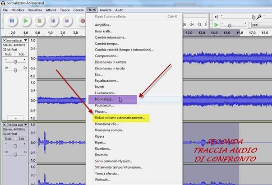This screenshot has width=272, height=185.
Task: Choose Riduci volume automaticamente effect
Action: (x=120, y=117)
